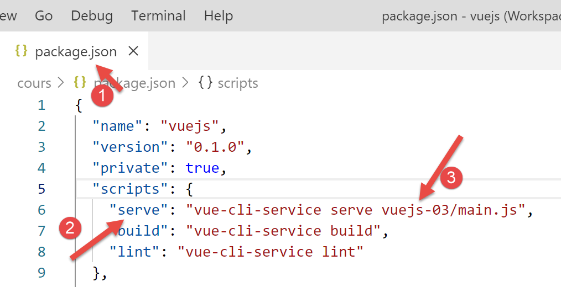561x287 pixels.
Task: Open the Debug menu
Action: (x=92, y=16)
